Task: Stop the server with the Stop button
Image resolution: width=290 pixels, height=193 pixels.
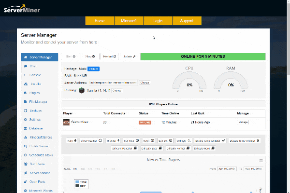Action: pyautogui.click(x=90, y=56)
